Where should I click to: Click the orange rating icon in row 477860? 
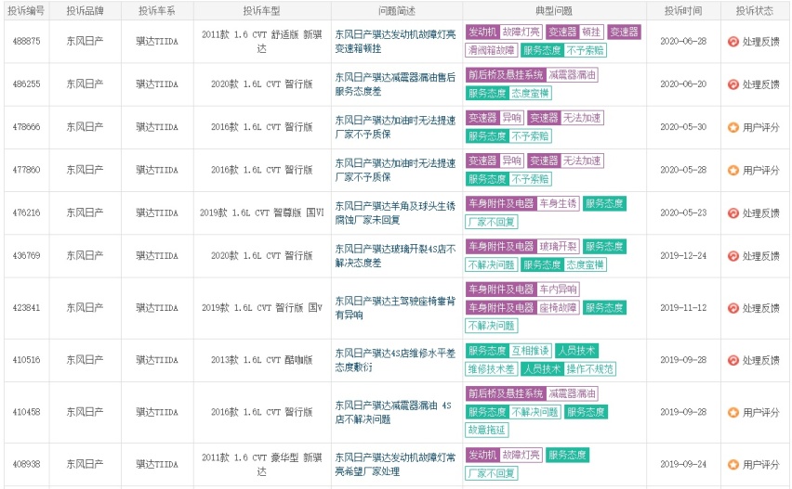point(733,171)
